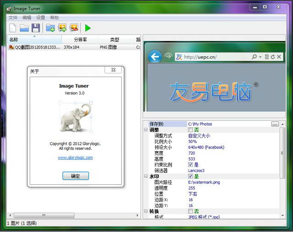Click the New task list toolbar icon
Viewport: 293px width, 232px height.
(x=13, y=28)
